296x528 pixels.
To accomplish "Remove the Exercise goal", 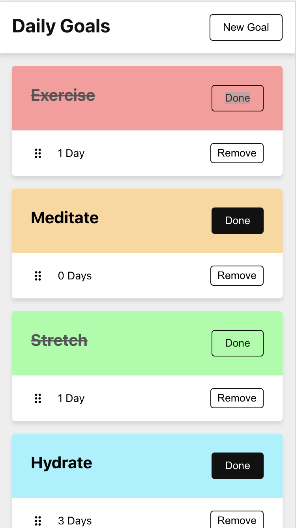I will 237,153.
